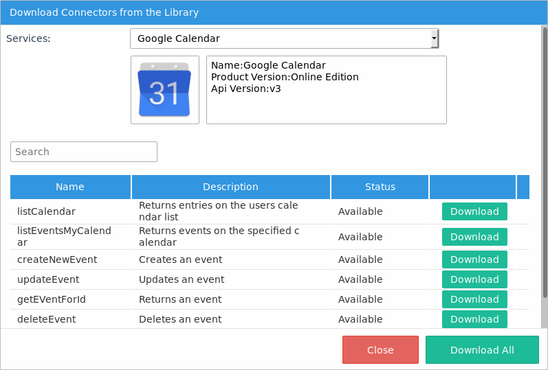Sort by the Description column header
Viewport: 548px width, 370px height.
tap(230, 187)
